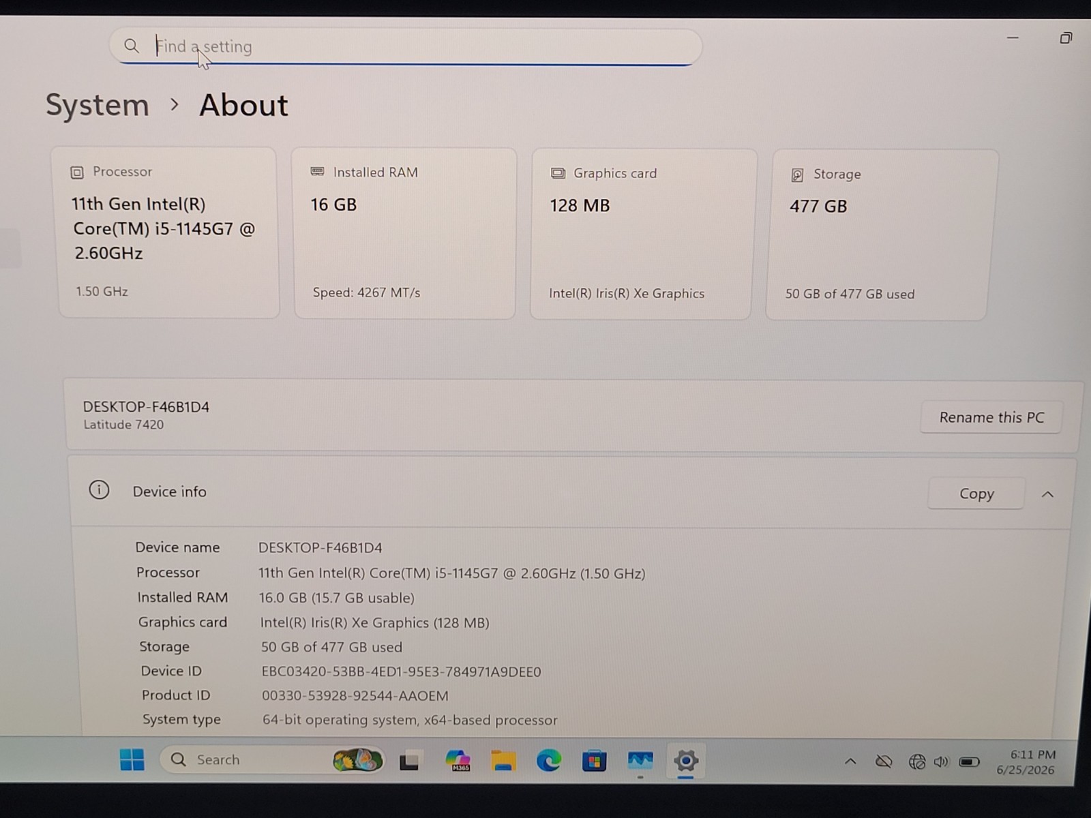Select the Product ID 00330-53928-92544-AAOEM
Image resolution: width=1091 pixels, height=818 pixels.
pyautogui.click(x=355, y=696)
